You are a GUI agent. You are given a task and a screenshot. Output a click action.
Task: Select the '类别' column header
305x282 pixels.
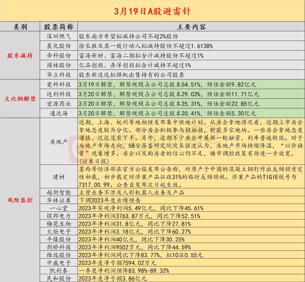[x=20, y=27]
